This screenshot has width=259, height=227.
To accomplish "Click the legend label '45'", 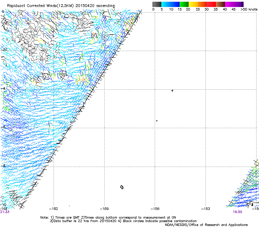I will coord(233,9).
